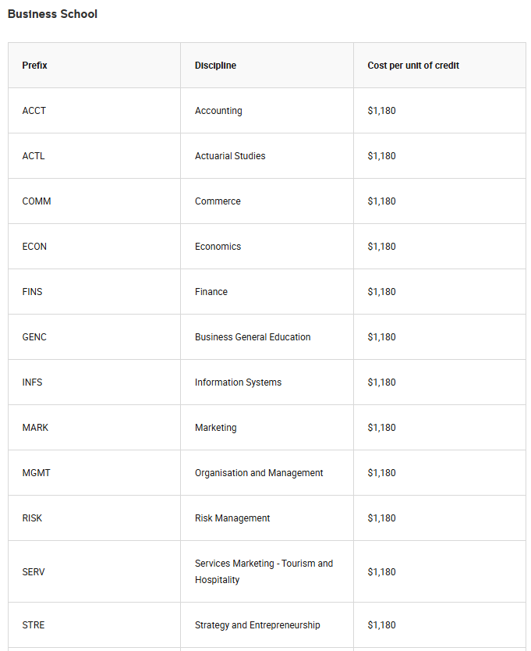This screenshot has width=531, height=651.
Task: Select the INFS prefix cell
Action: coord(33,382)
